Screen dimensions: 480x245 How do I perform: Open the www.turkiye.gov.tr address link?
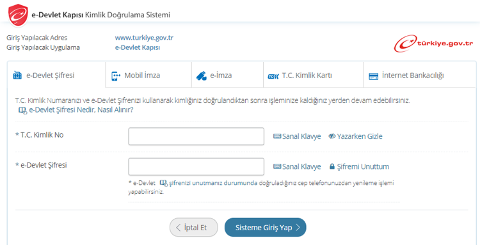tap(144, 38)
